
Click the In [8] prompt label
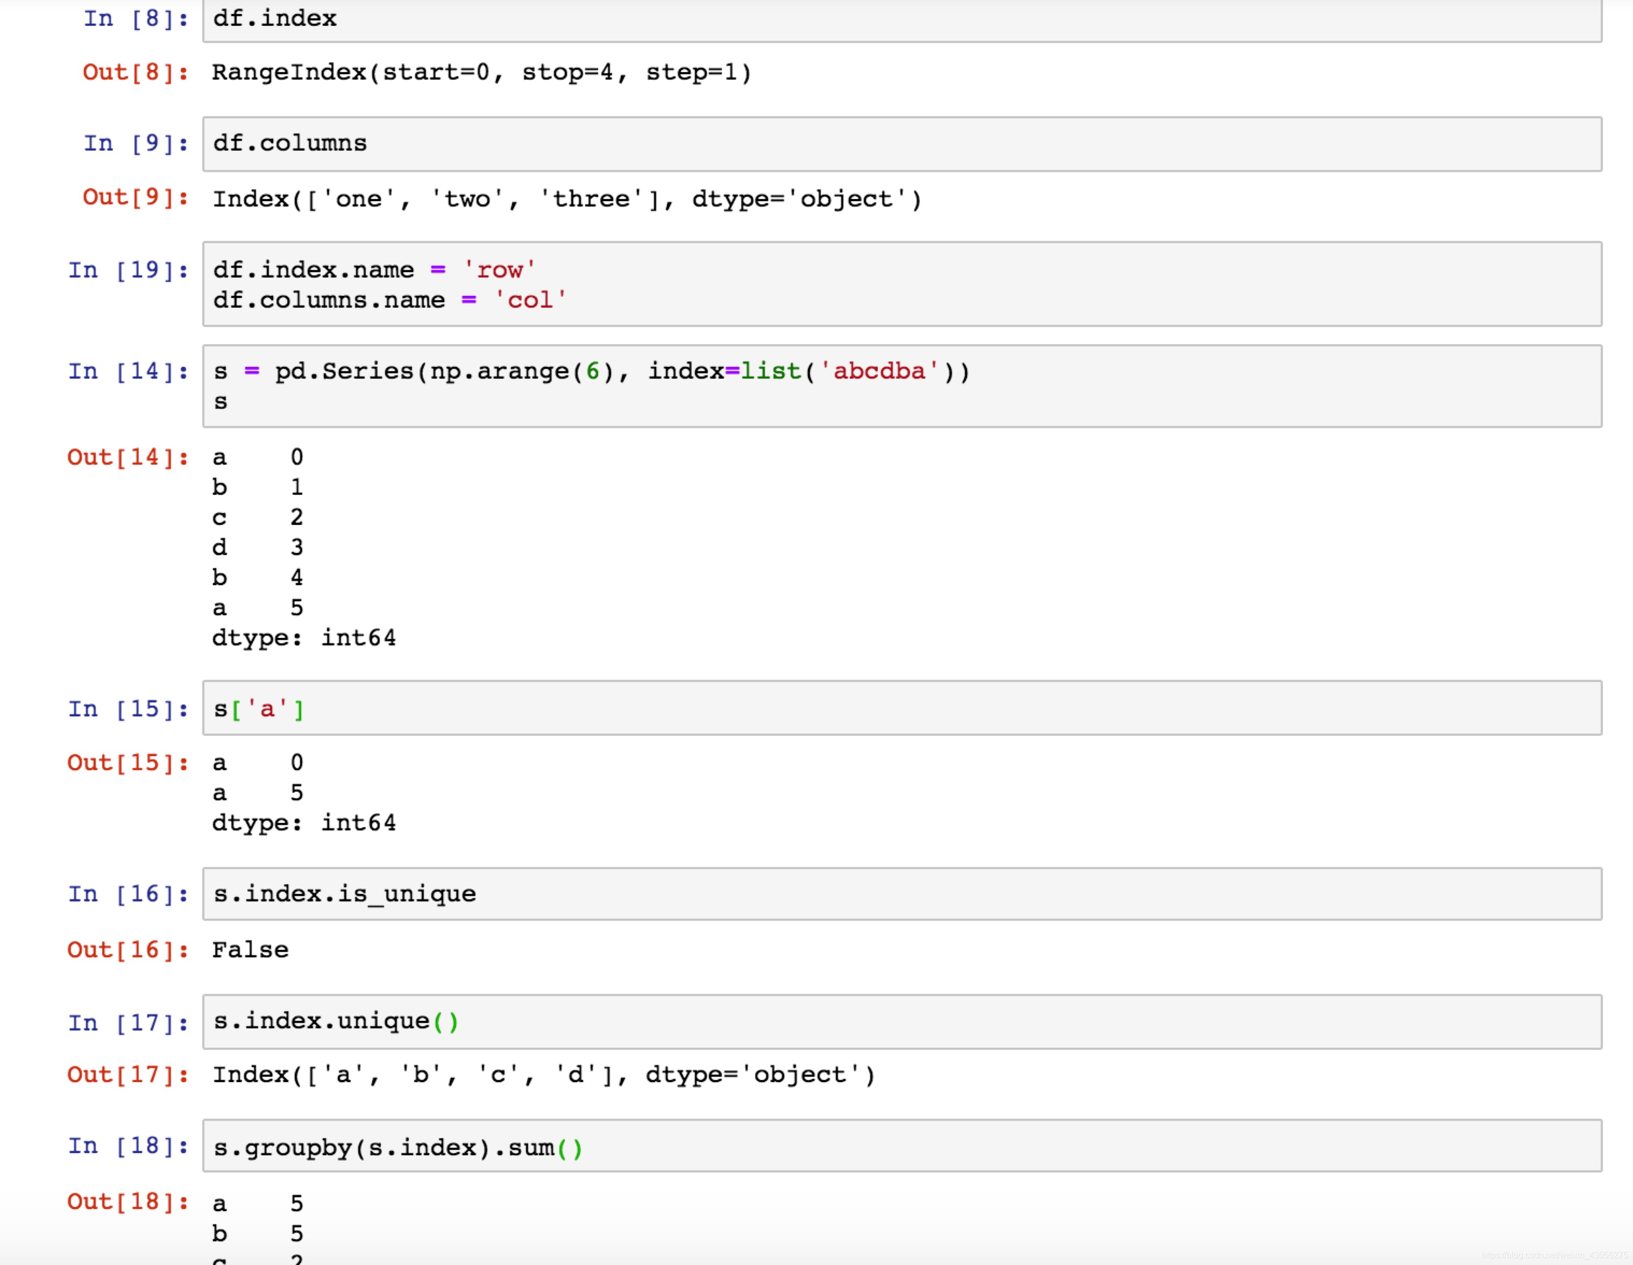pyautogui.click(x=136, y=19)
